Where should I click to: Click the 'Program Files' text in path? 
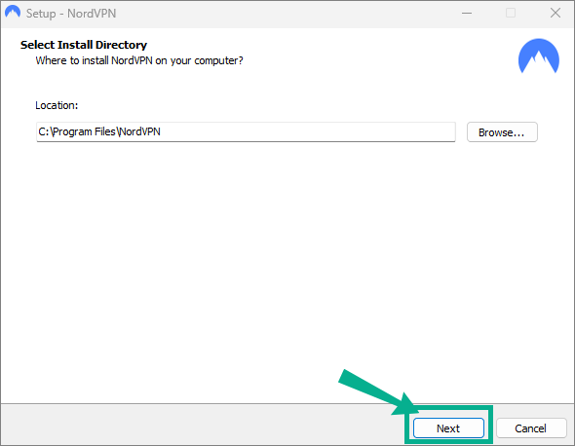click(84, 131)
